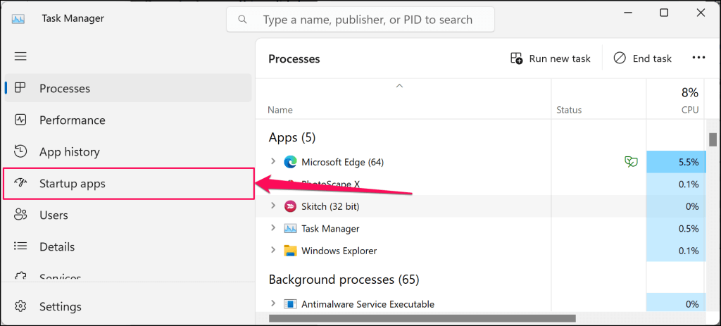Expand the Skitch (32 bit) process
The height and width of the screenshot is (326, 721).
pyautogui.click(x=274, y=206)
